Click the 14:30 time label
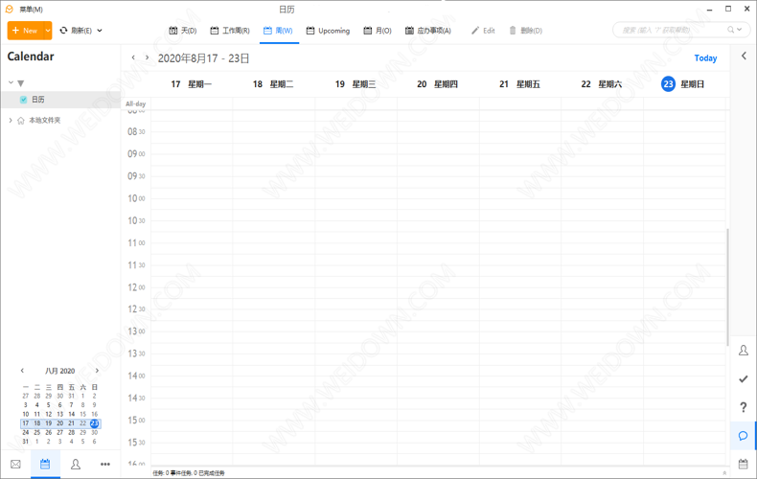Screen dimensions: 757x479 (x=136, y=398)
